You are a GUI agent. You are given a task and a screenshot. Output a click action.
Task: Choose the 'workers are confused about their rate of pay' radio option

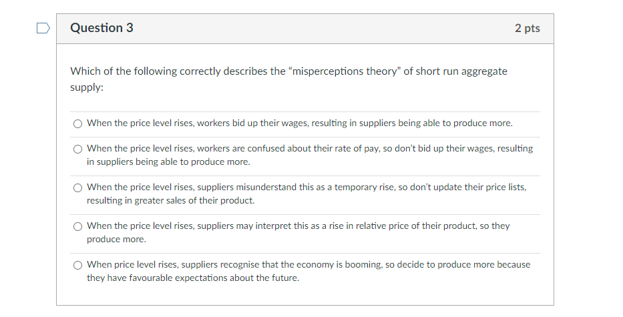point(78,149)
